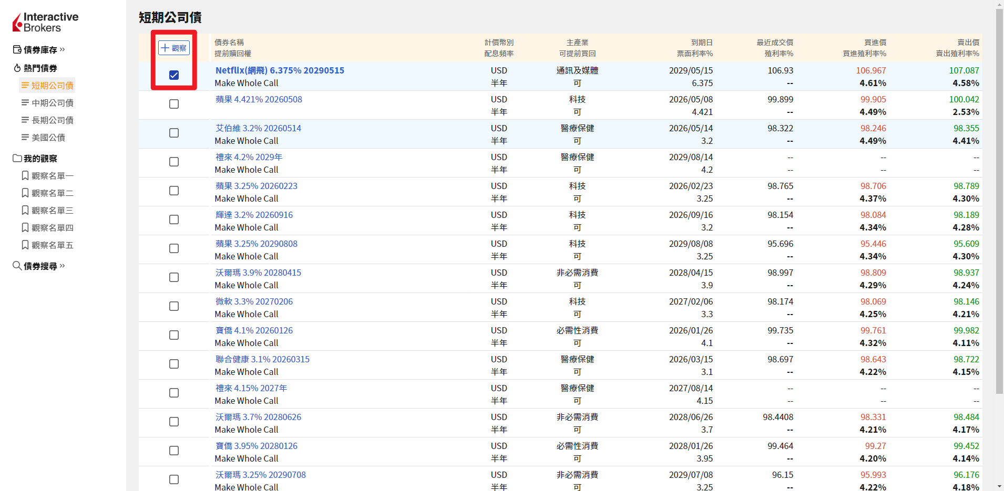The height and width of the screenshot is (491, 1004).
Task: Open the 艾伯維 3.2% 20260514 bond link
Action: (x=258, y=128)
